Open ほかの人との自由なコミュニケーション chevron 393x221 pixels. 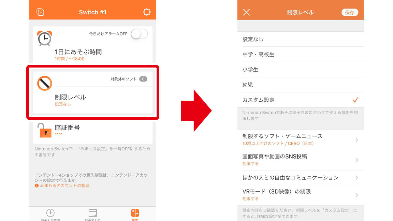pos(356,178)
